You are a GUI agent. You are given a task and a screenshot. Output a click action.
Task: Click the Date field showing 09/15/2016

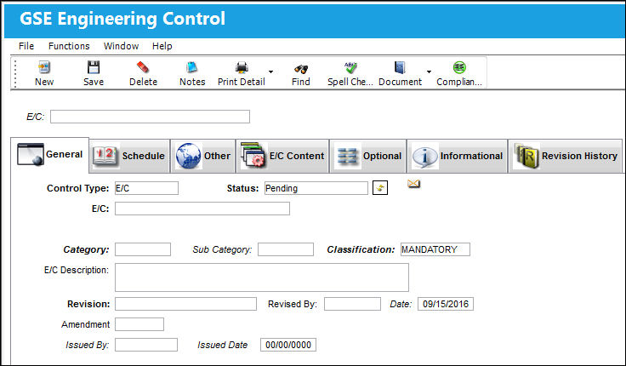pyautogui.click(x=446, y=304)
